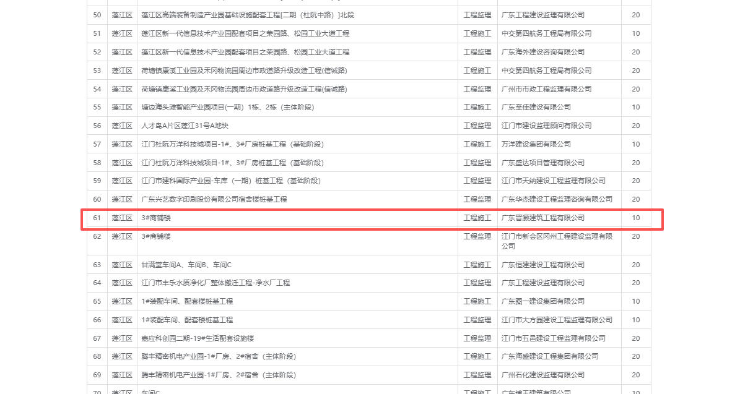Select 广东海外建设咨询有限公司 in row 52
The height and width of the screenshot is (394, 740).
coord(542,52)
